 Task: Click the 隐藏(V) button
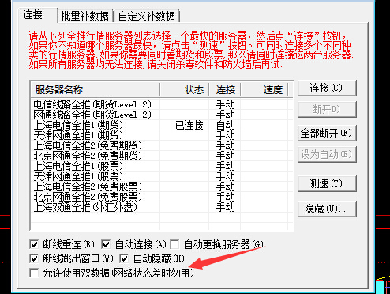pos(327,209)
